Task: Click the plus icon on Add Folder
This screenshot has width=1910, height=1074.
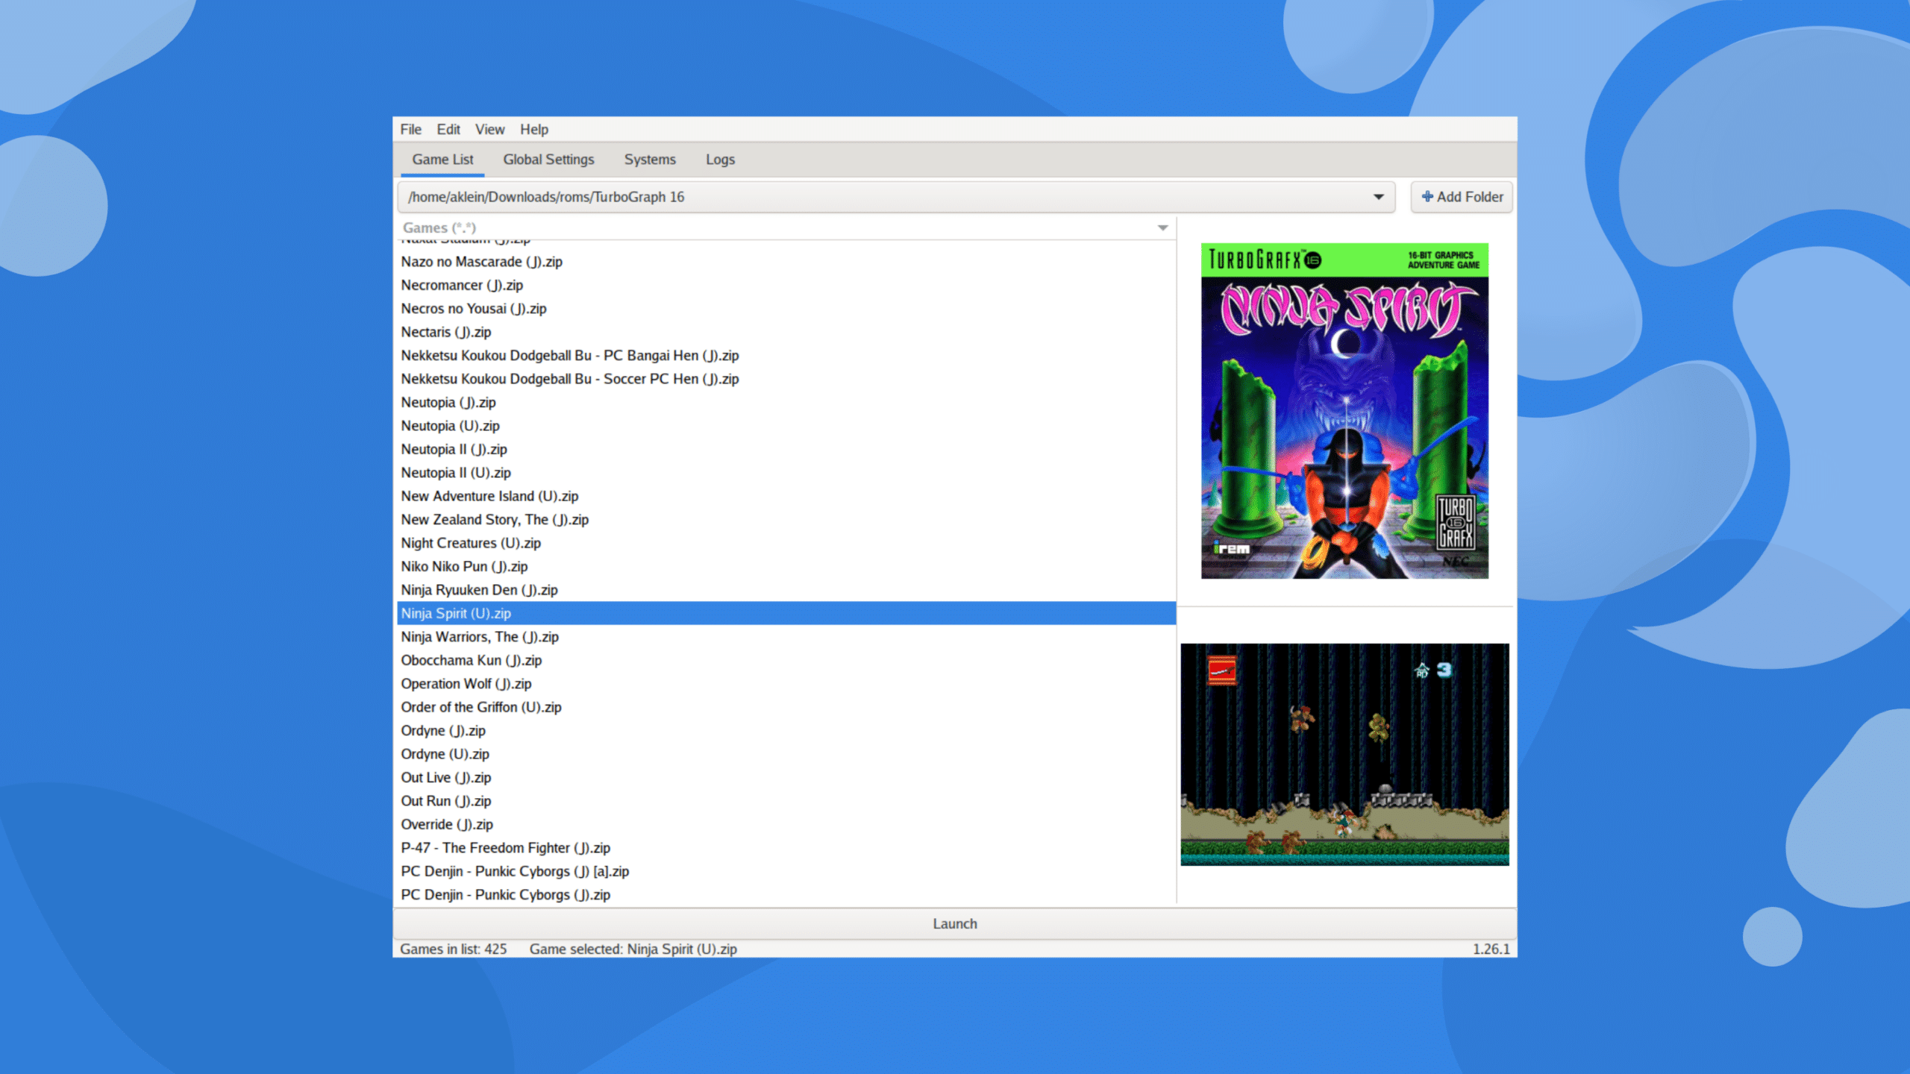Action: point(1427,197)
